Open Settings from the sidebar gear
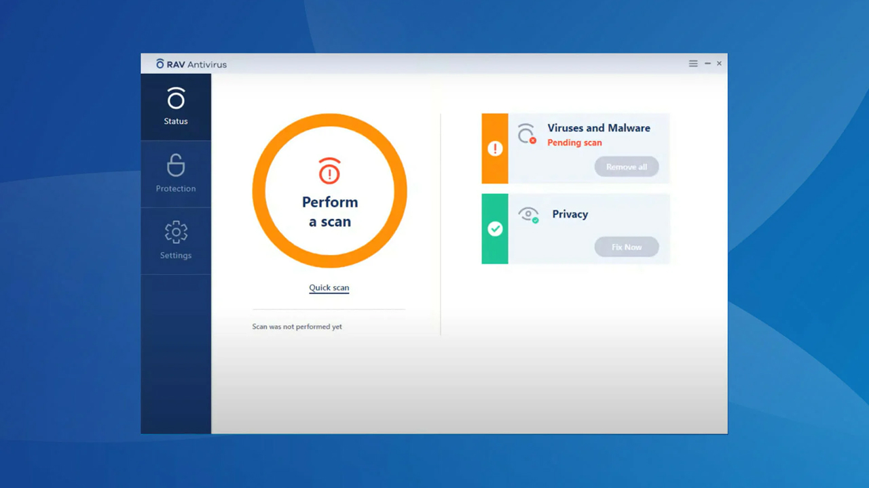This screenshot has width=869, height=488. tap(176, 240)
